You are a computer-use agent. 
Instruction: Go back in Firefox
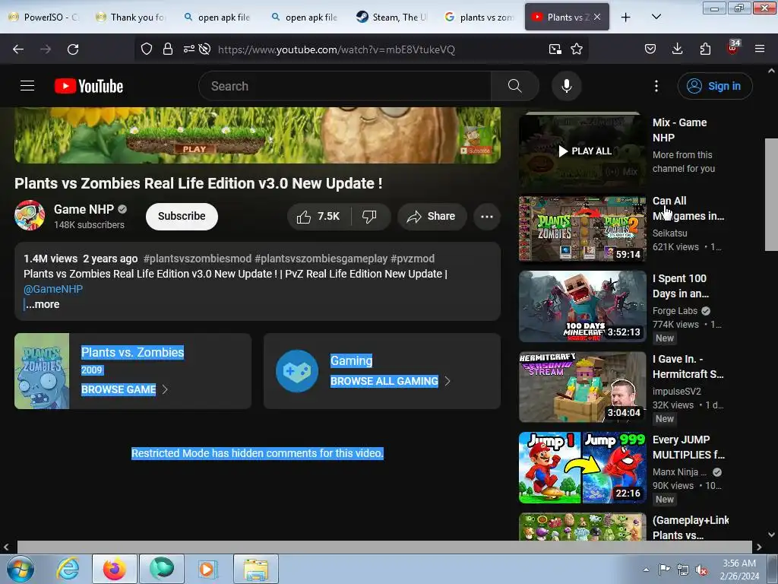[18, 49]
